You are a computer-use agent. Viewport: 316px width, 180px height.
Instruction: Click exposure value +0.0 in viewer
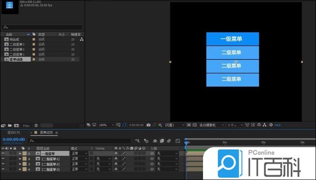coord(277,125)
